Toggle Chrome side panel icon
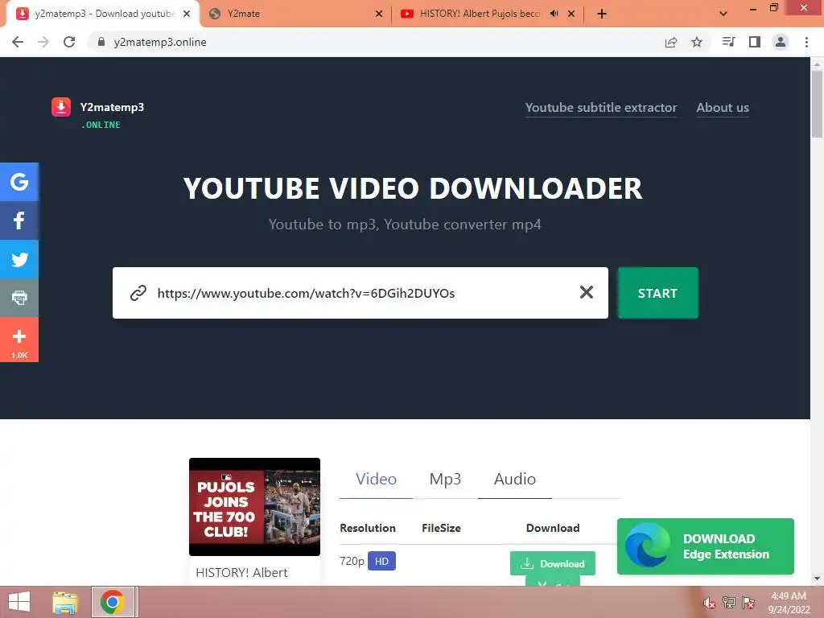Image resolution: width=824 pixels, height=618 pixels. pos(755,42)
